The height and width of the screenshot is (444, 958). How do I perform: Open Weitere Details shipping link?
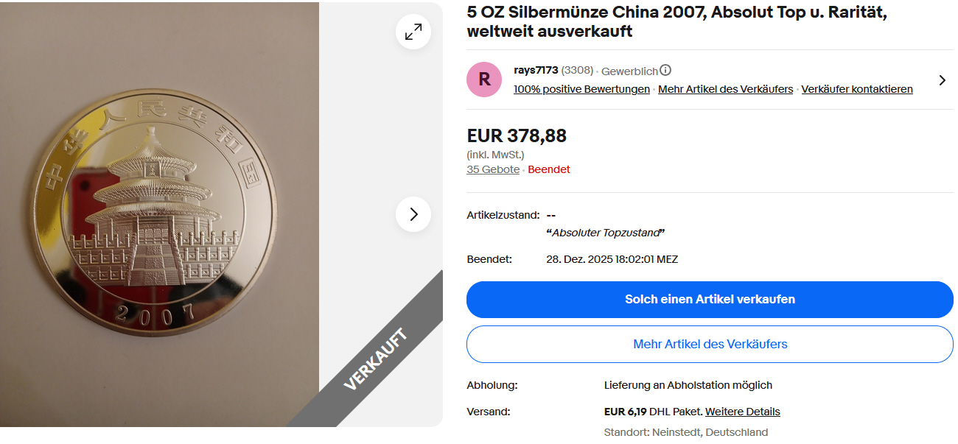(742, 412)
